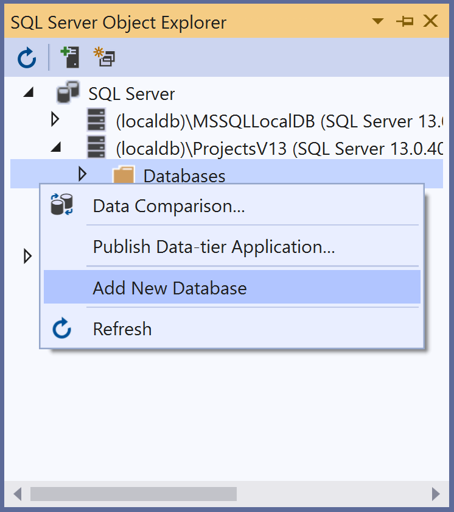
Task: Expand the Databases folder node
Action: 82,174
